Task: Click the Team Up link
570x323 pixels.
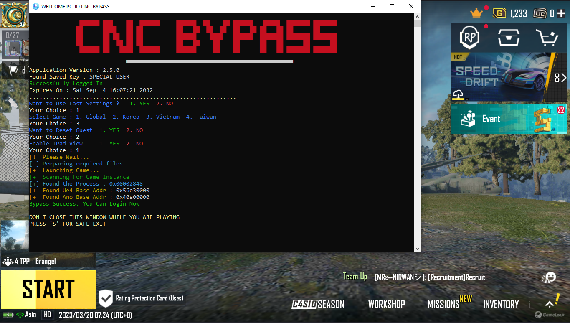Action: [x=355, y=277]
